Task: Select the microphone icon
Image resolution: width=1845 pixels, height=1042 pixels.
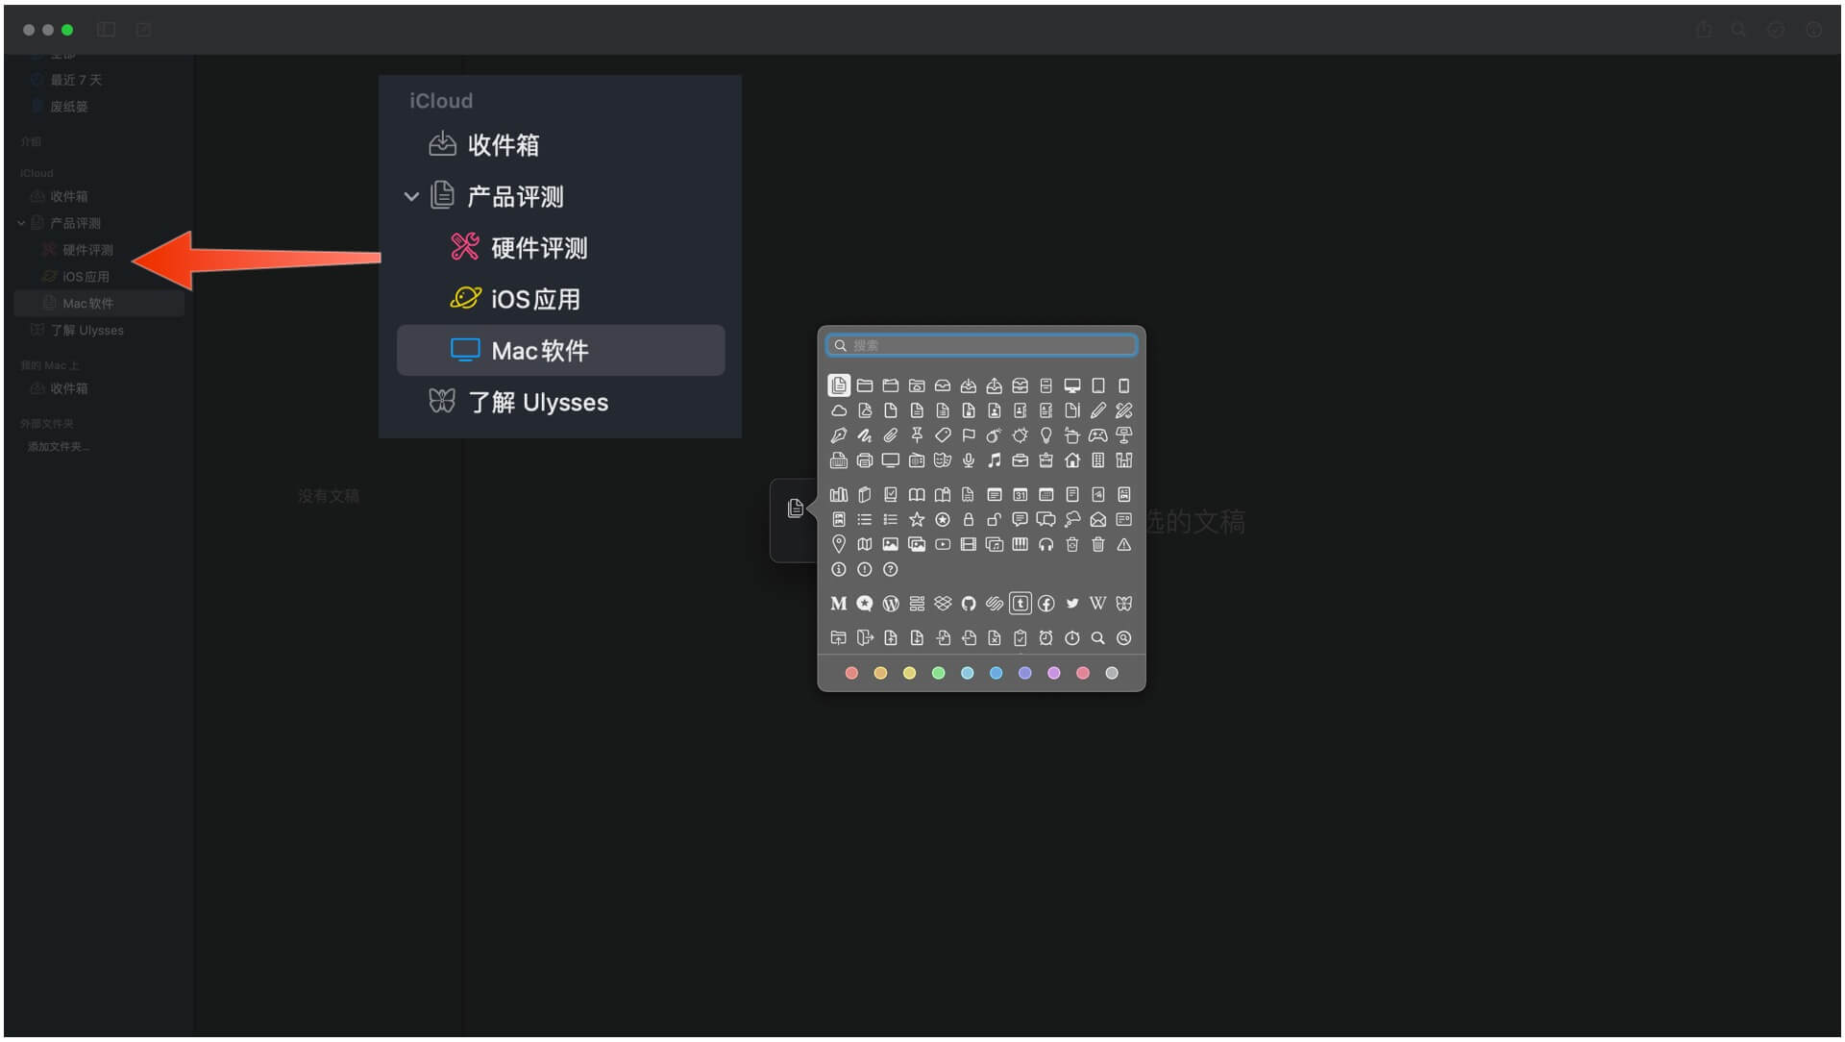Action: pos(969,460)
